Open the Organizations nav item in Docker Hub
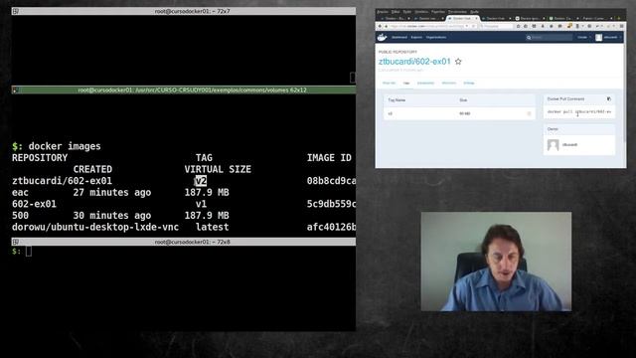 [436, 38]
